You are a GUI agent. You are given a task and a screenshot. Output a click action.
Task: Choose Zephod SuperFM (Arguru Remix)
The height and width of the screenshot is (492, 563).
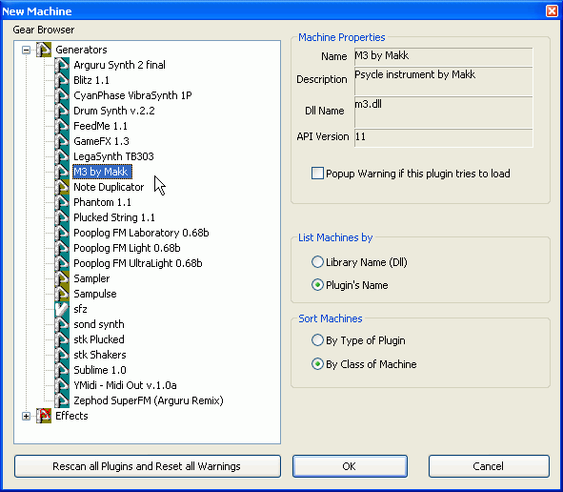click(x=149, y=400)
